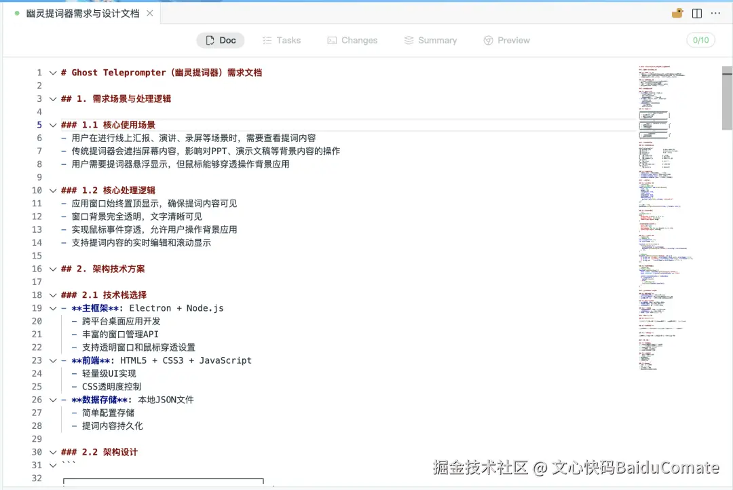The image size is (733, 490).
Task: Select the 幽灵提词器需求与设计文档 file tab
Action: tap(83, 13)
